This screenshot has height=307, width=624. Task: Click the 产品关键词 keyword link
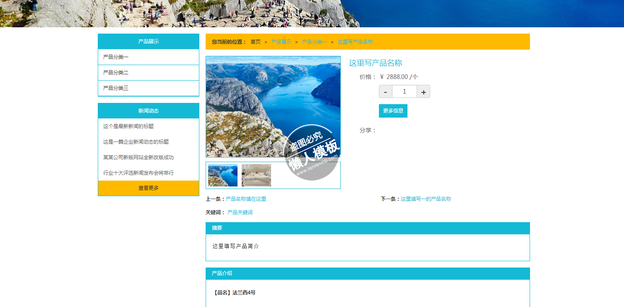pos(240,213)
